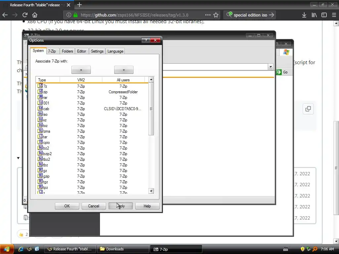This screenshot has height=254, width=339.
Task: Click the 001 file type icon
Action: click(40, 103)
